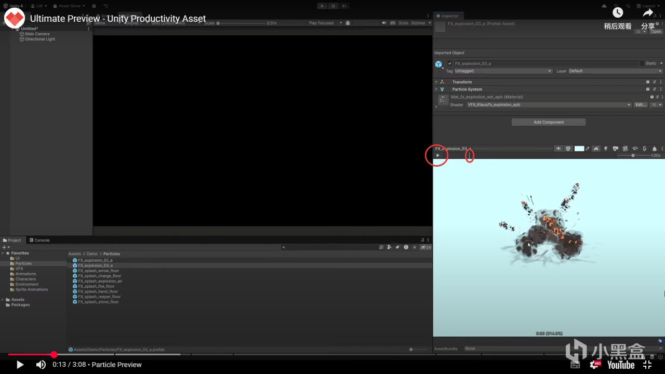
Task: Select FX_splash_fire_floor prefab
Action: [96, 286]
